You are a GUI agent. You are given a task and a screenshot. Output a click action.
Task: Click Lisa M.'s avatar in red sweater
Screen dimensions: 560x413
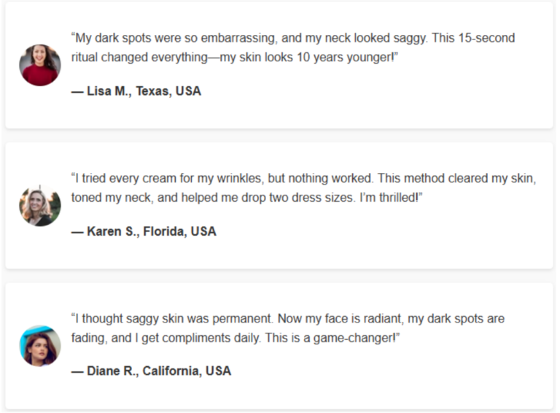(40, 65)
